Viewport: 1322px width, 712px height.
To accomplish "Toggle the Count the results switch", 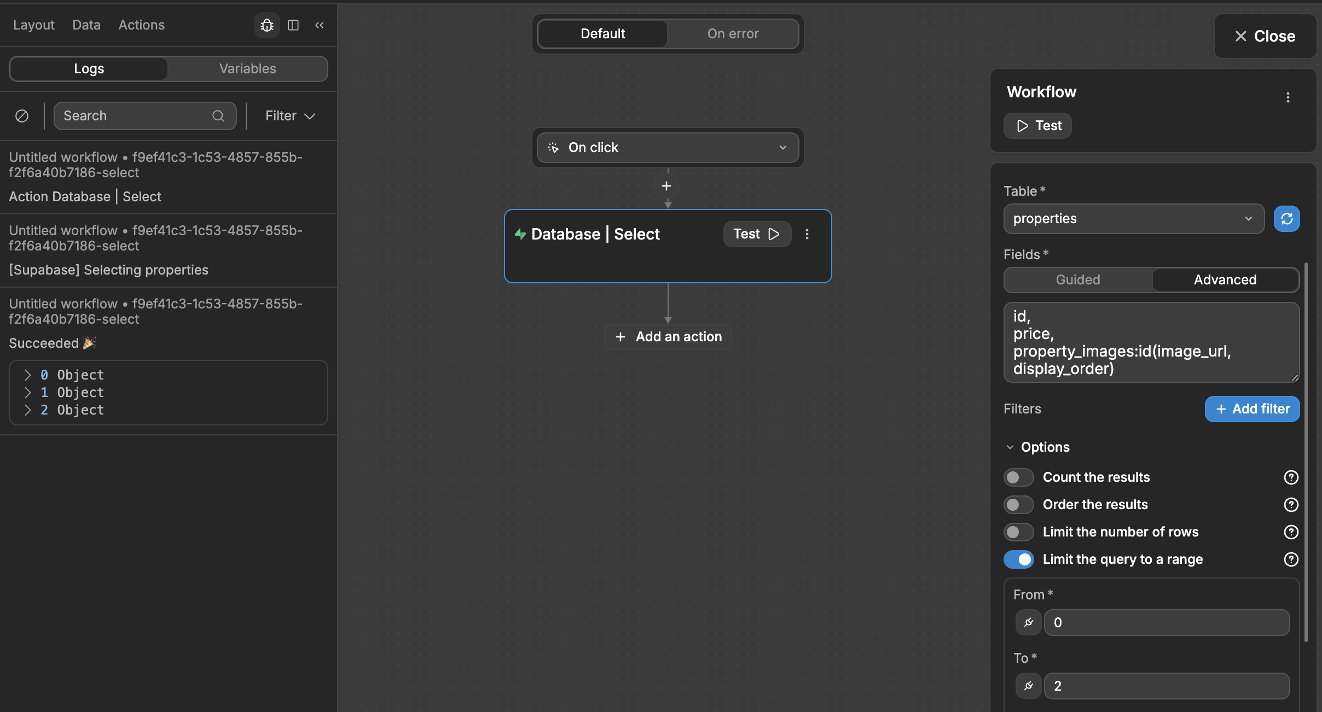I will point(1018,476).
